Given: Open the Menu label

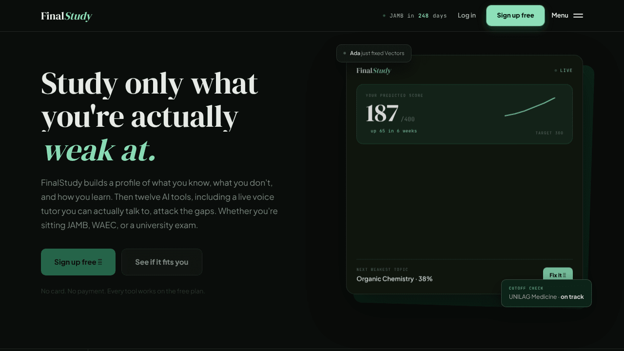Looking at the screenshot, I should [560, 16].
